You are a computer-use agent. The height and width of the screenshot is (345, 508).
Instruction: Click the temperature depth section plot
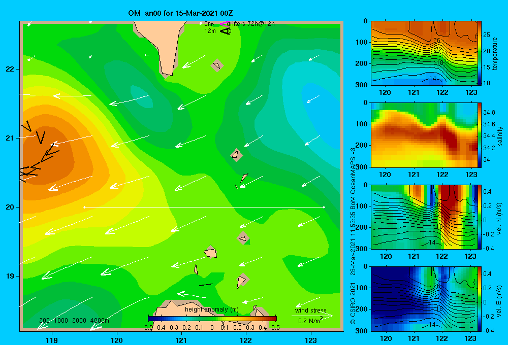tap(424, 53)
